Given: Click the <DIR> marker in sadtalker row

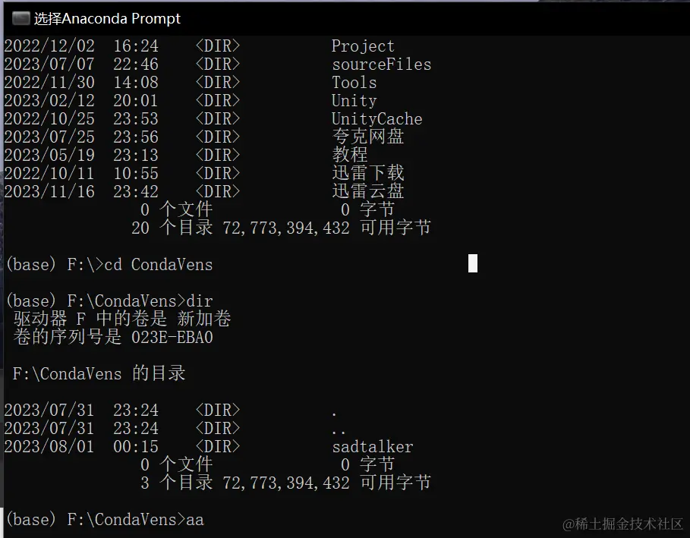Looking at the screenshot, I should click(217, 447).
